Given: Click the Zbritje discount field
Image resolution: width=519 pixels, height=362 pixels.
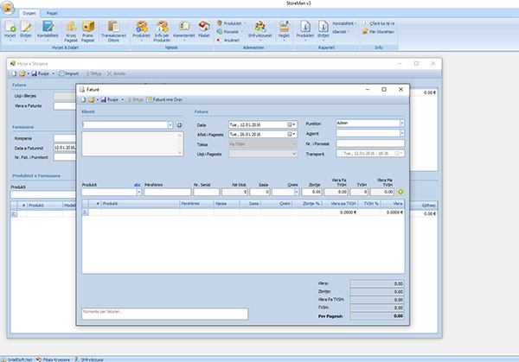Looking at the screenshot, I should (311, 192).
